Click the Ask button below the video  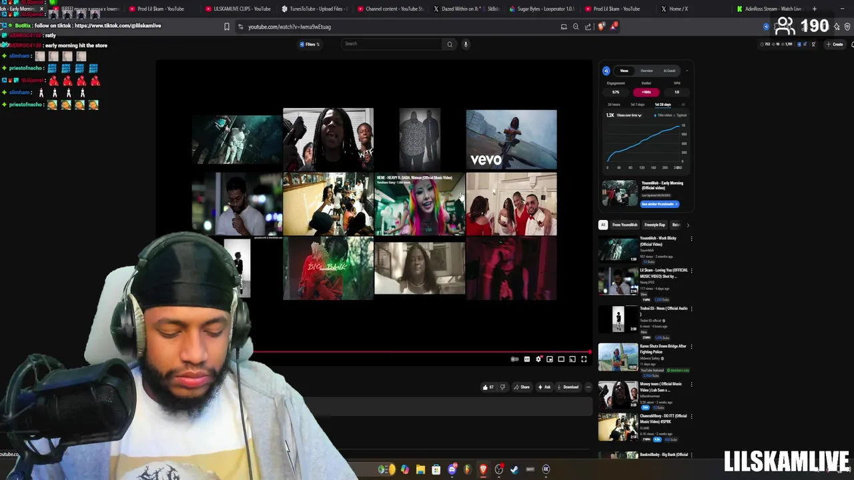coord(544,387)
